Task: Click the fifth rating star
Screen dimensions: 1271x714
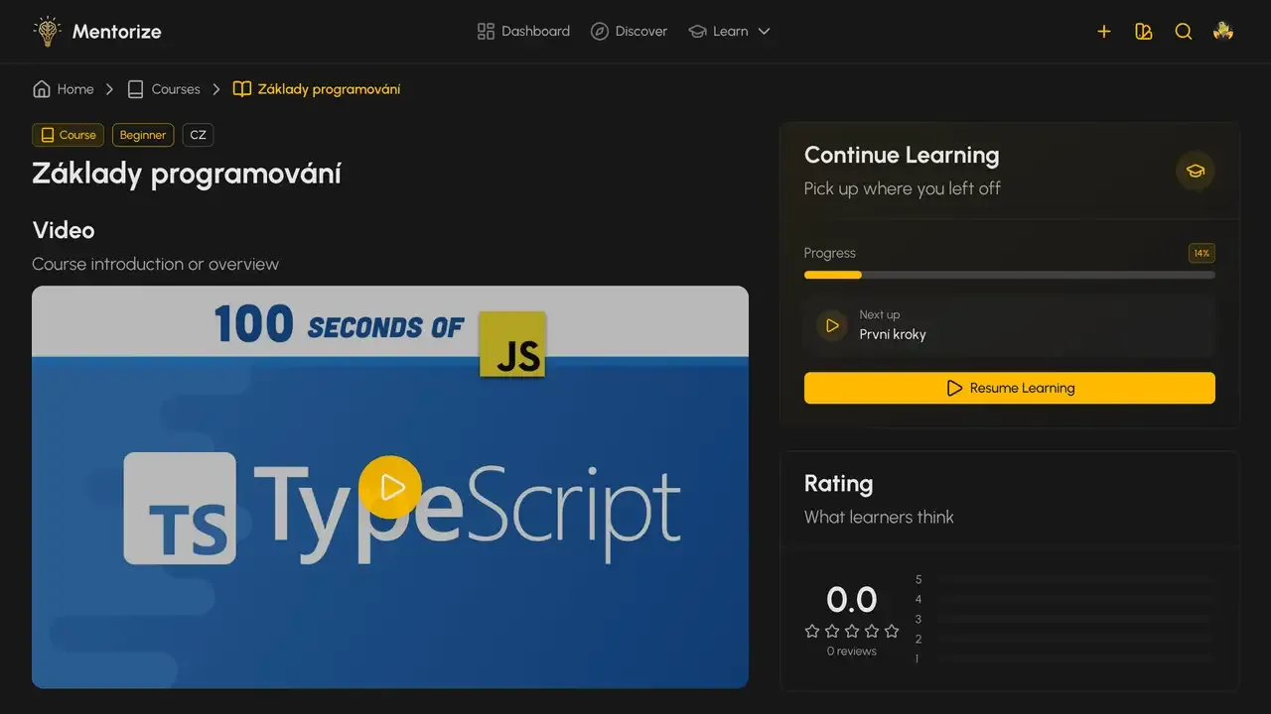Action: (x=892, y=631)
